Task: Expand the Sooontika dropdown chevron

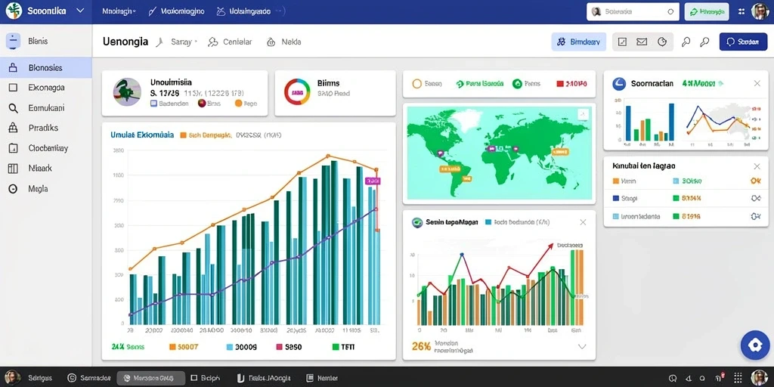Action: coord(80,11)
